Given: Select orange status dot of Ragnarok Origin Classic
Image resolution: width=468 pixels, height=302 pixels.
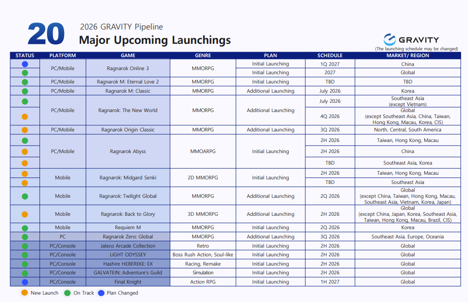Looking at the screenshot, I should [x=25, y=130].
